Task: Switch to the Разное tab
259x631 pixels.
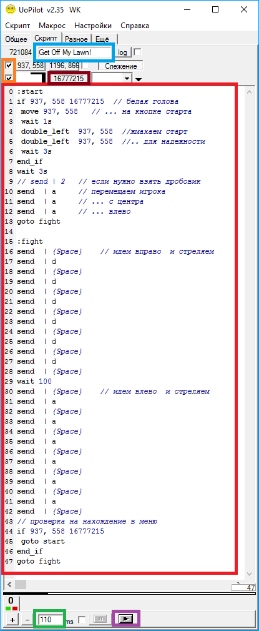Action: (76, 39)
